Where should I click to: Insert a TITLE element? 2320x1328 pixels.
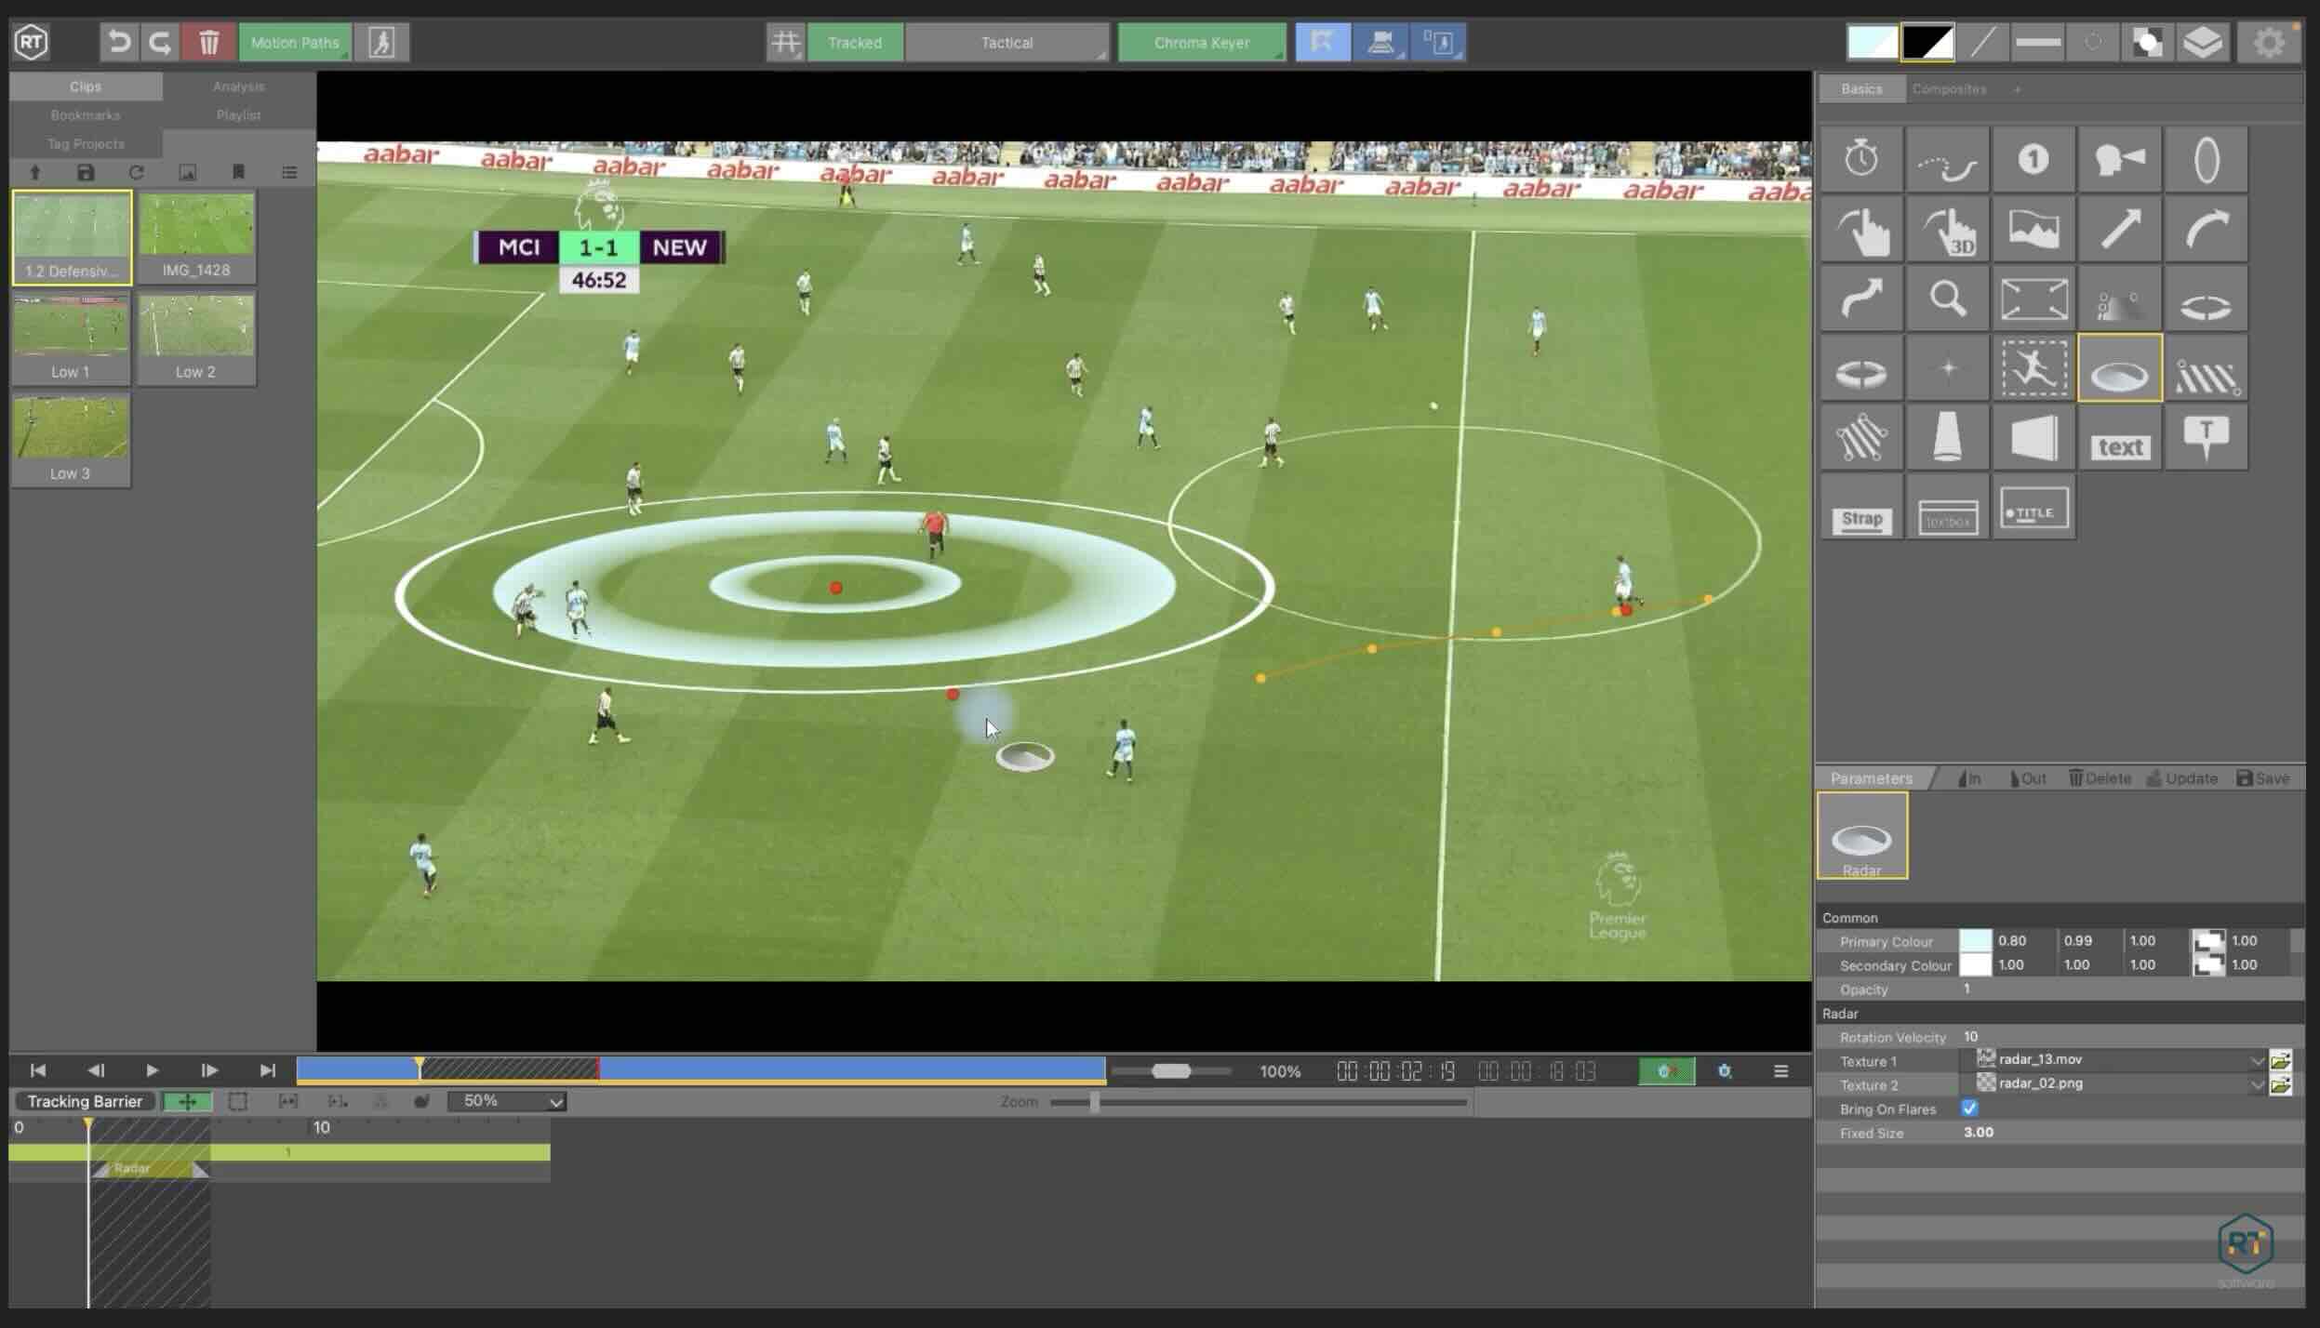point(2033,510)
